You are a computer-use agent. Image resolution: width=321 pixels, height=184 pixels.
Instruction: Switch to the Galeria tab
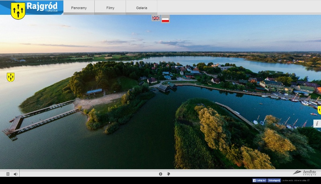(x=141, y=8)
